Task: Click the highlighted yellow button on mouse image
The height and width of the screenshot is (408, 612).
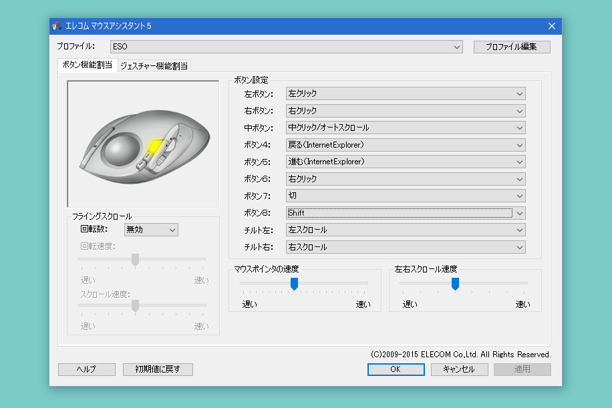Action: (154, 146)
